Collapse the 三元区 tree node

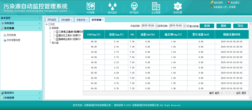pyautogui.click(x=46, y=24)
